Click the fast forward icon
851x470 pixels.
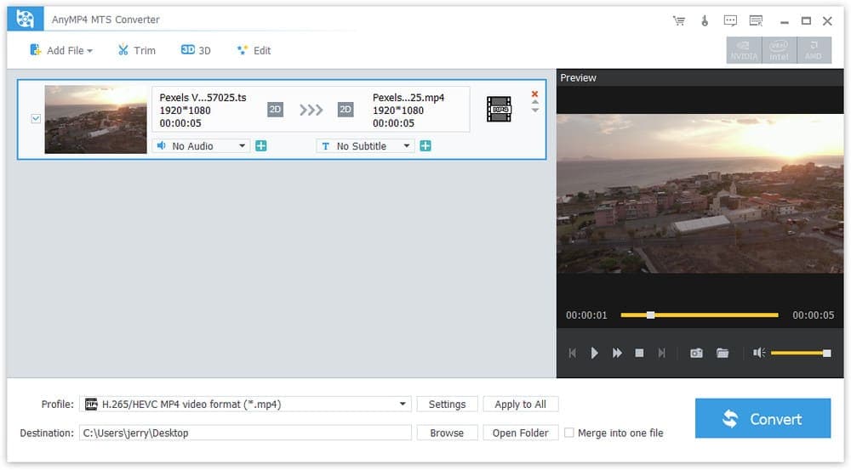coord(617,353)
